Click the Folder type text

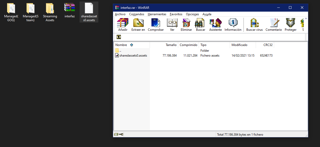pyautogui.click(x=205, y=51)
